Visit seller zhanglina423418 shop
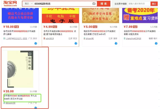This screenshot has width=160, height=109. point(133,38)
